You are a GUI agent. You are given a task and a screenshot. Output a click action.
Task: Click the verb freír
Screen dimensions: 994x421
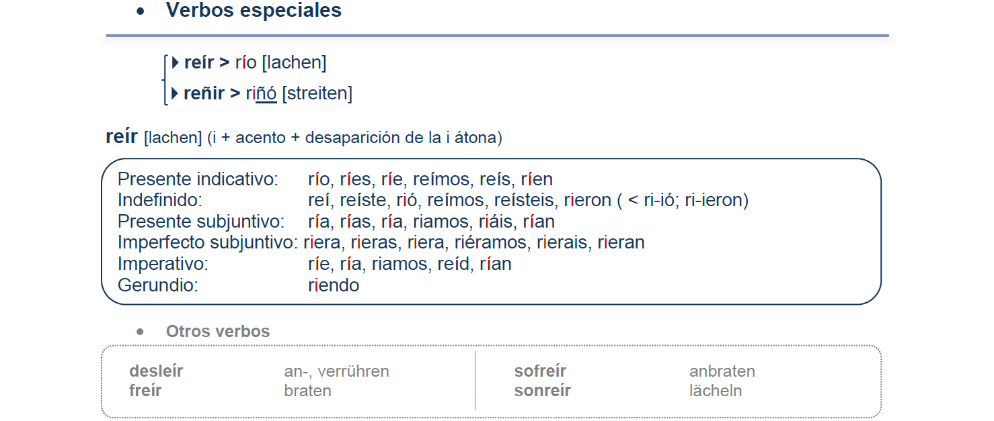coord(145,391)
